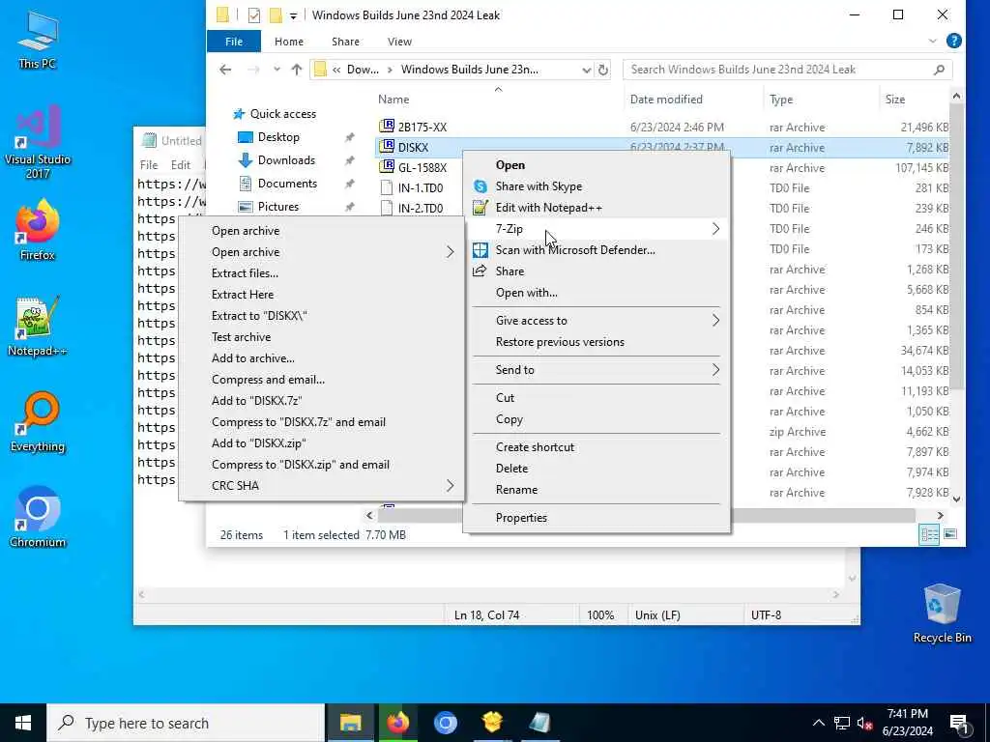Image resolution: width=990 pixels, height=742 pixels.
Task: Go up one folder level
Action: [297, 70]
